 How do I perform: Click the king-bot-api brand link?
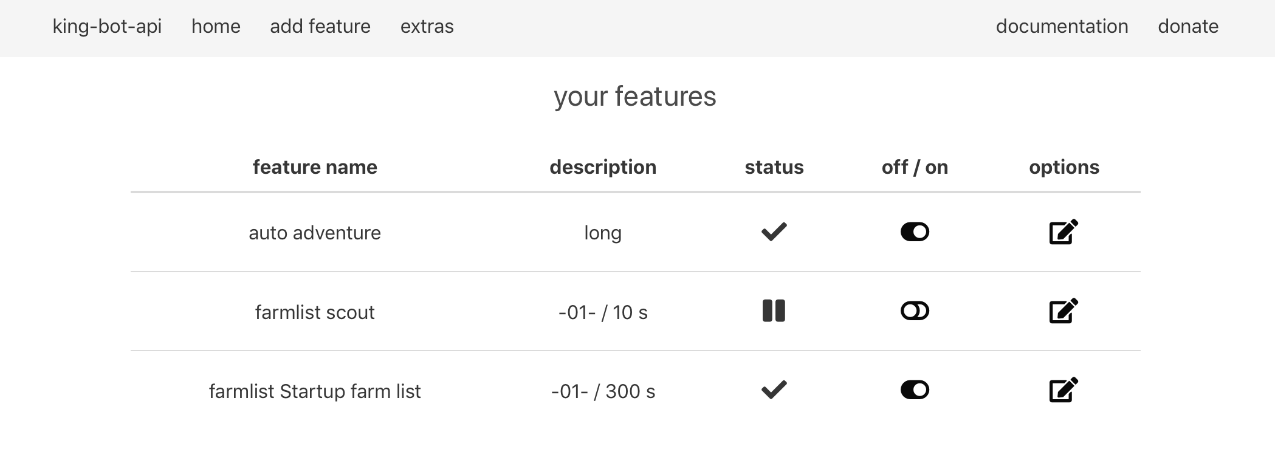tap(107, 27)
